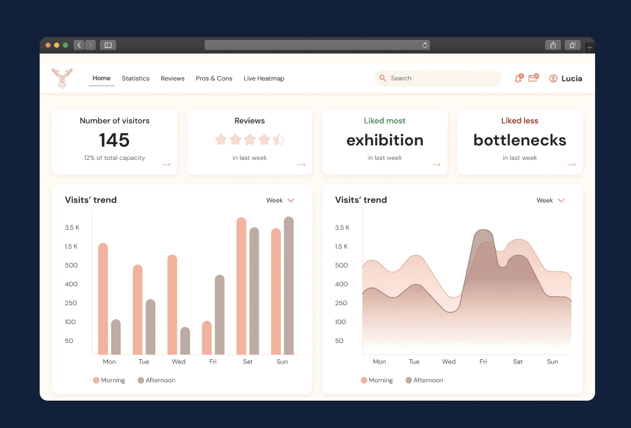Viewport: 631px width, 428px height.
Task: Click the Sunday afternoon bar
Action: tap(289, 286)
